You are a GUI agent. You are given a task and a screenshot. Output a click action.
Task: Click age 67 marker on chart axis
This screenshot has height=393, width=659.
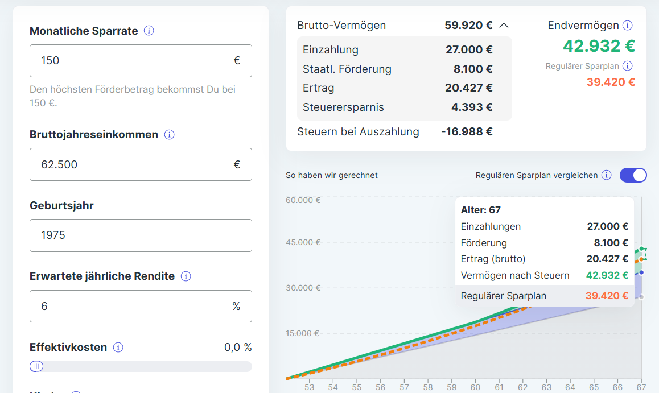[641, 387]
